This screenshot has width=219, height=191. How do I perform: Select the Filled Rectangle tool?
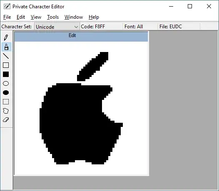[6, 74]
